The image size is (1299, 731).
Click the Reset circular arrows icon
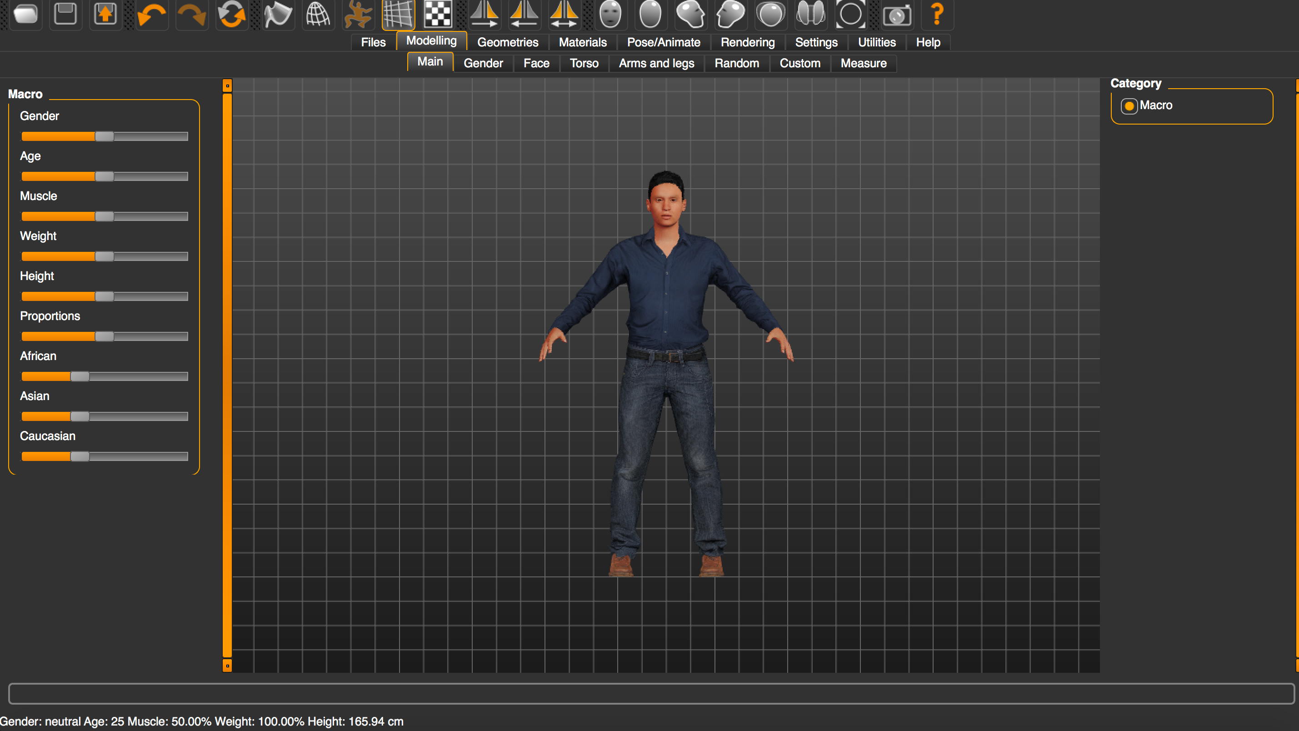coord(231,14)
